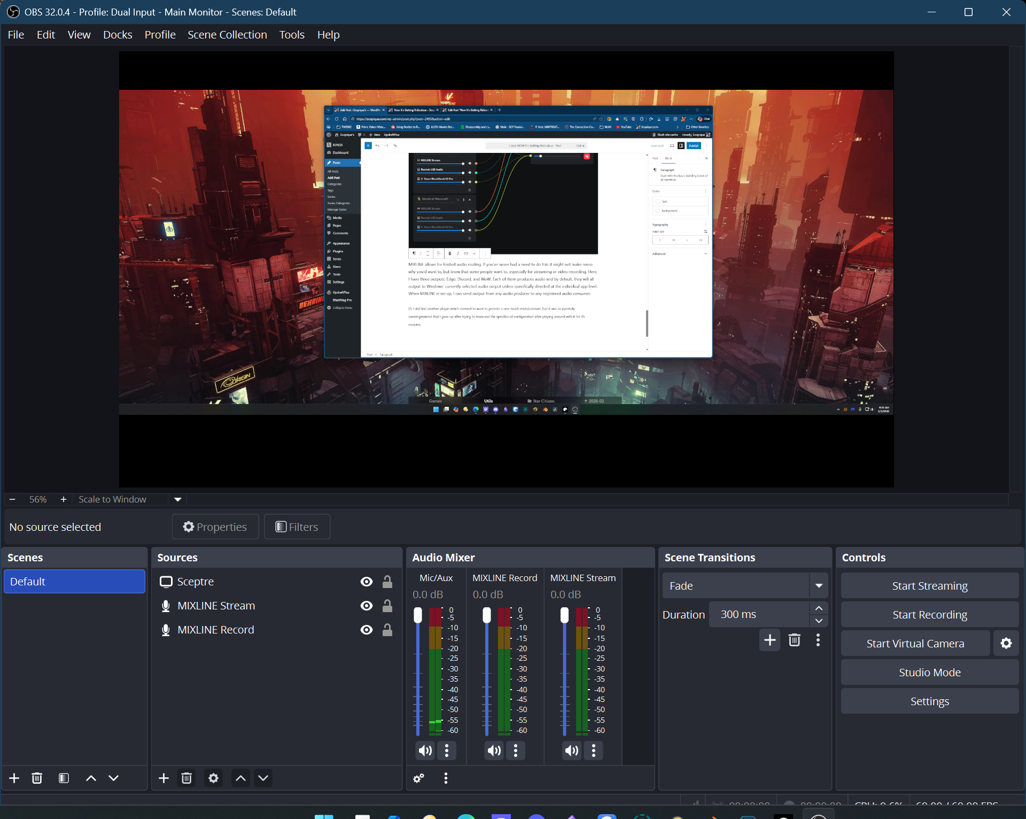
Task: Expand the Scale to Window dropdown
Action: pos(178,499)
